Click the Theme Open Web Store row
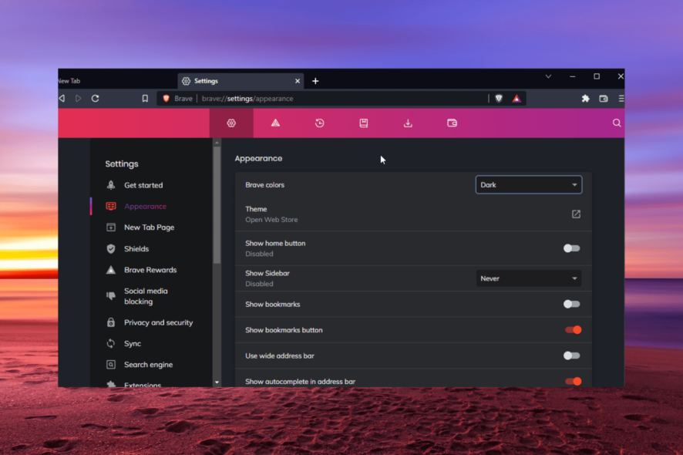The height and width of the screenshot is (455, 683). point(413,214)
